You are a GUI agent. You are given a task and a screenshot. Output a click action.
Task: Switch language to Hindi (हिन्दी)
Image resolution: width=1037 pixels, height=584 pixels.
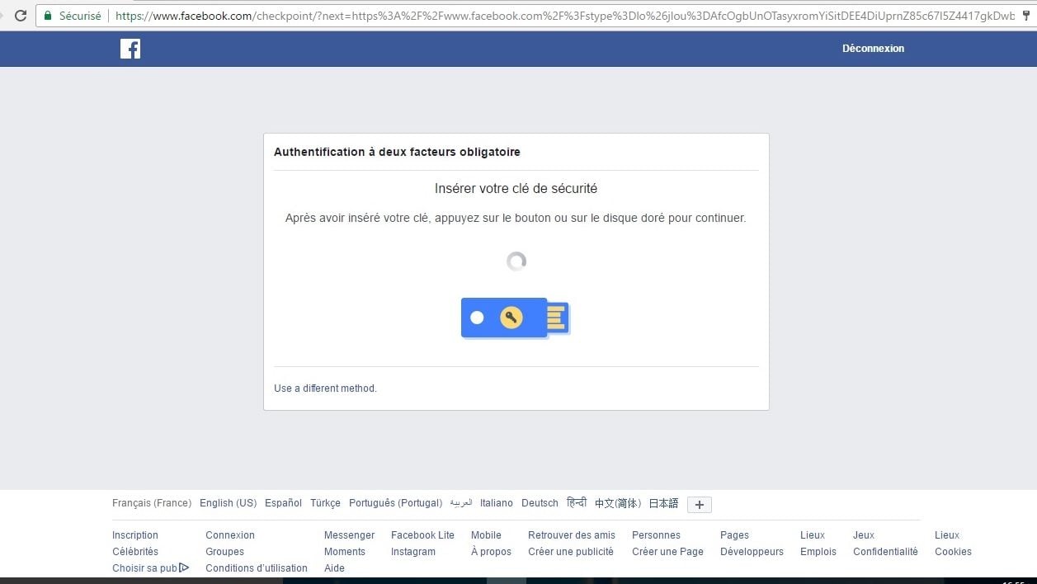[577, 503]
